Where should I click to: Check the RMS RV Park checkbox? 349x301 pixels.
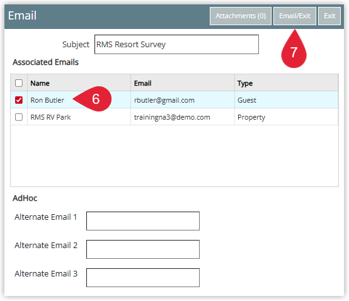tap(19, 117)
